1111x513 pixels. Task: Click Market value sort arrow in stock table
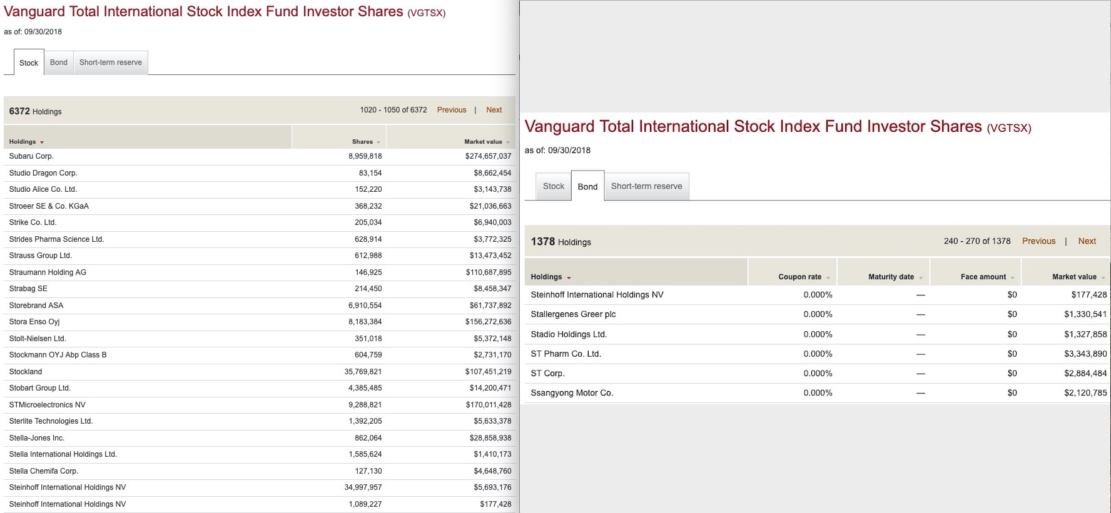(x=508, y=142)
